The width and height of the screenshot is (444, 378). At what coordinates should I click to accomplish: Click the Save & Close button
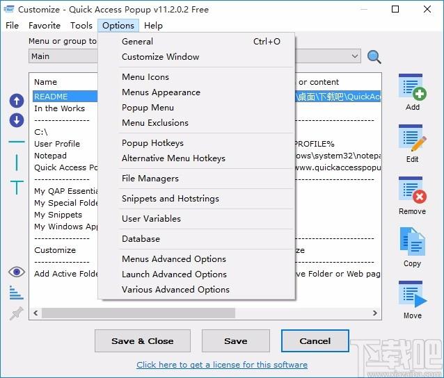point(143,341)
